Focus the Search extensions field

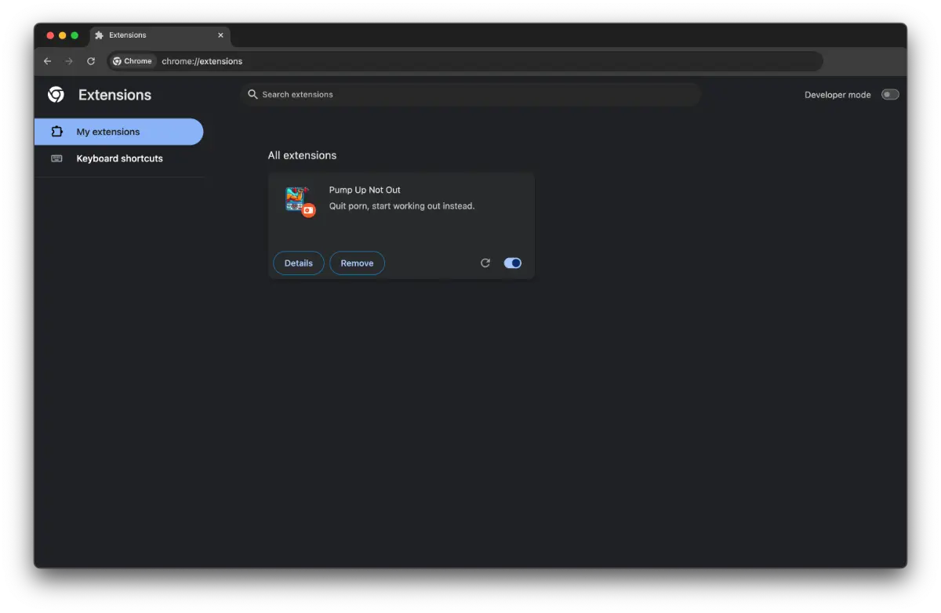(470, 94)
